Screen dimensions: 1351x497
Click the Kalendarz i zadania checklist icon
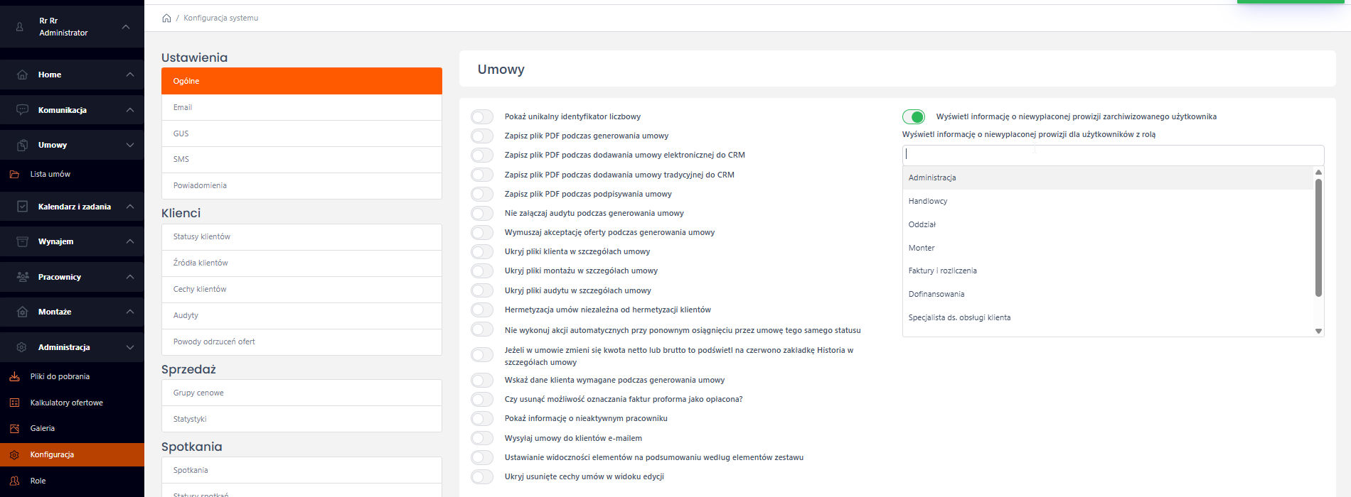[x=22, y=207]
